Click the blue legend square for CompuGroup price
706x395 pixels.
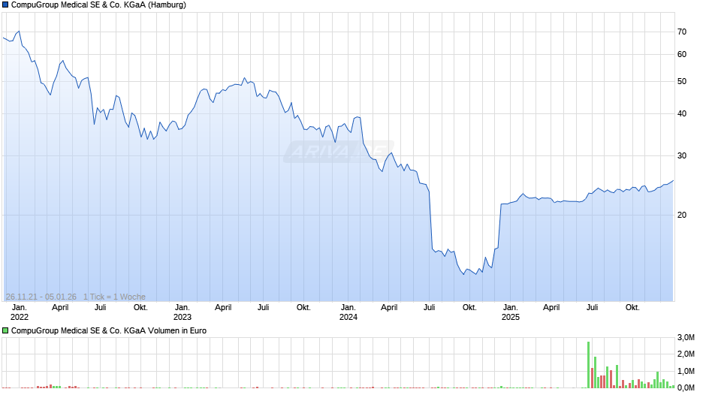click(x=5, y=5)
